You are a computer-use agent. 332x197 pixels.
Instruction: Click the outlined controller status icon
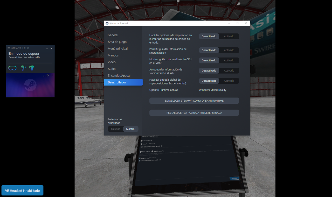[x=23, y=68]
